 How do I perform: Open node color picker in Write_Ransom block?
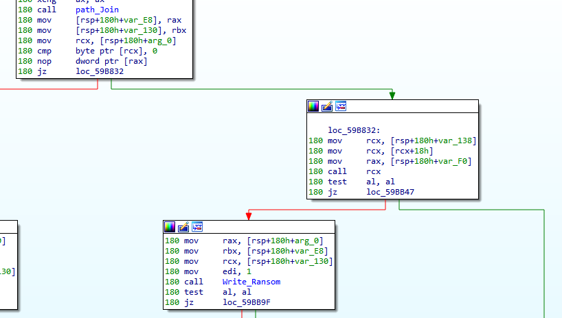click(x=170, y=227)
